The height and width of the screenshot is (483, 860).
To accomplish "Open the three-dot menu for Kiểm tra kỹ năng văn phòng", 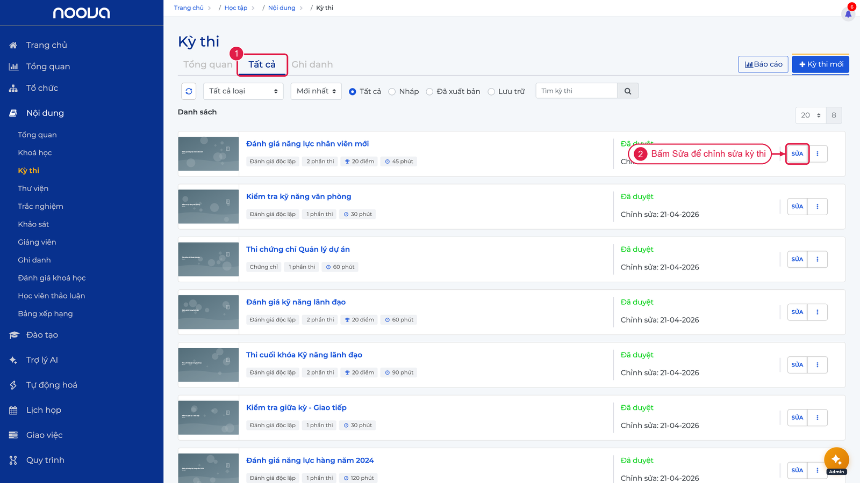I will click(818, 207).
